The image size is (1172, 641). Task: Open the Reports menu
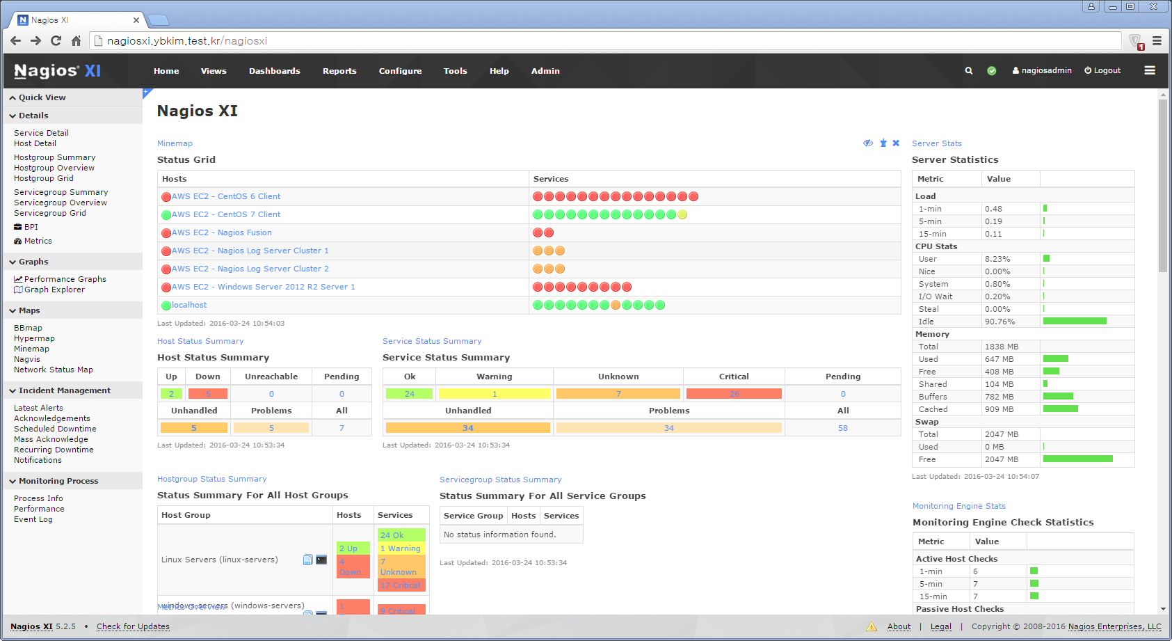[339, 71]
